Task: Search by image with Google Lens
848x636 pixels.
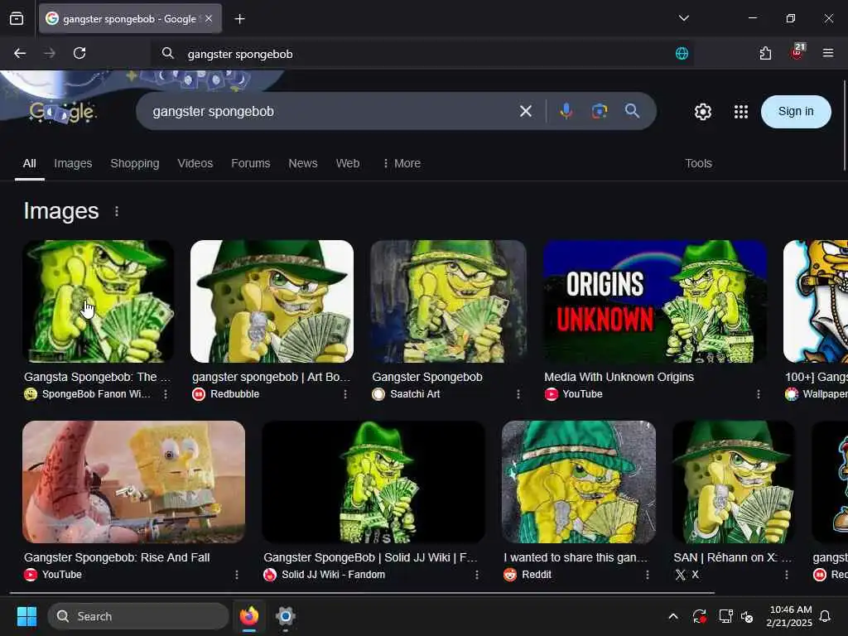Action: pos(599,112)
